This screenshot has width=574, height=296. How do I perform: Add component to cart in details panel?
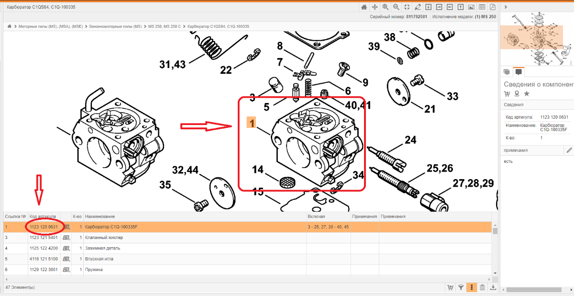[x=508, y=93]
